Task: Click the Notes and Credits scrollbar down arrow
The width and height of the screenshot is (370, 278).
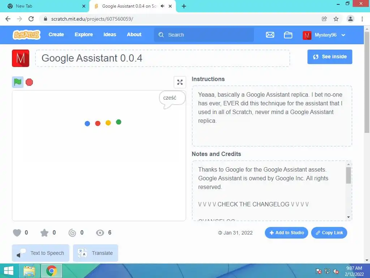Action: 349,217
